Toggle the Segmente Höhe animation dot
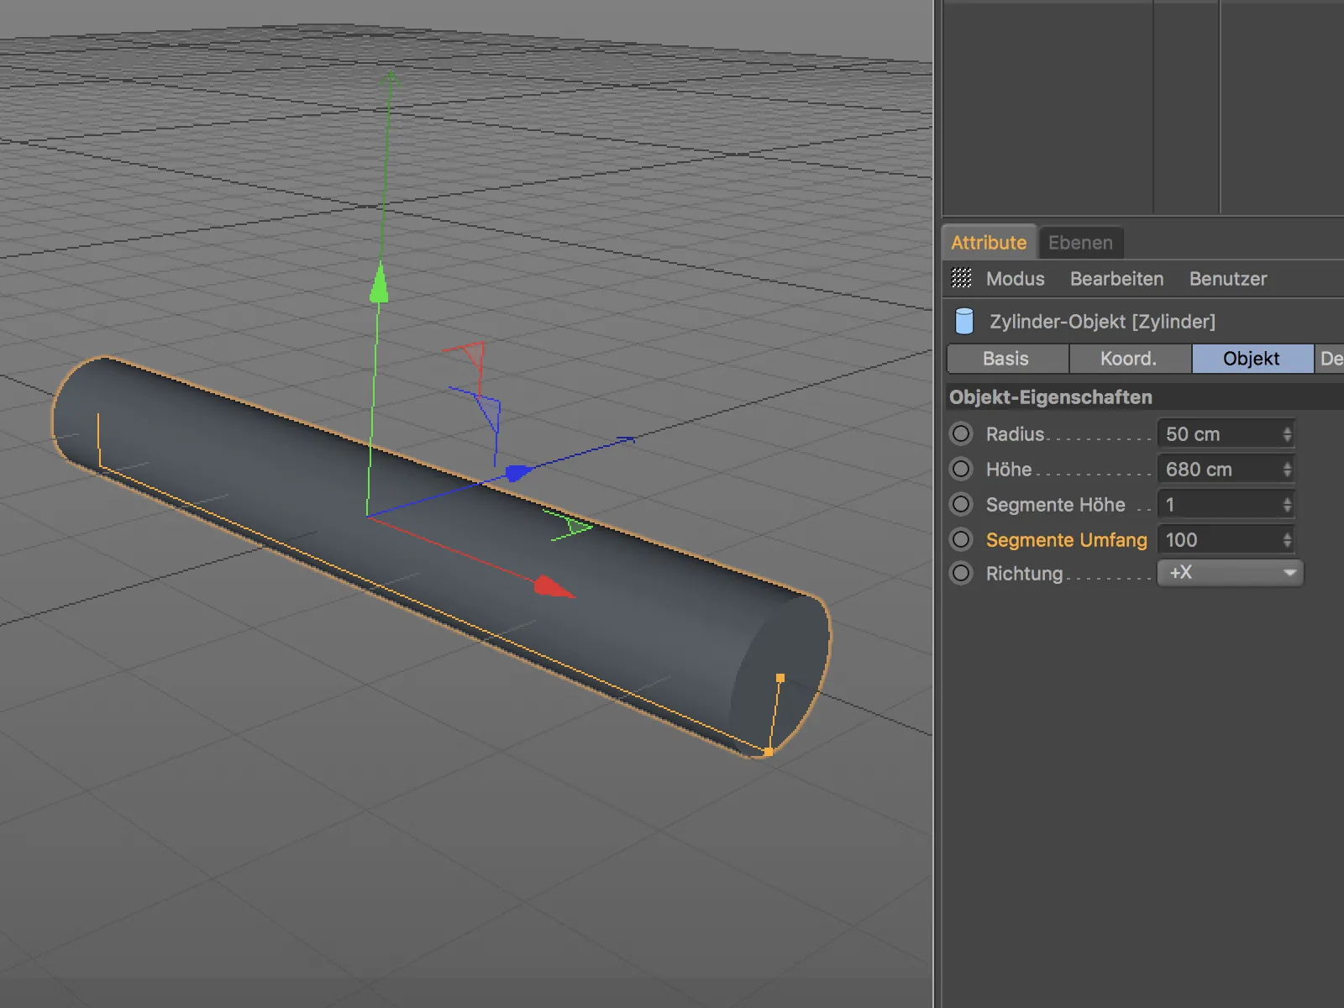The width and height of the screenshot is (1344, 1008). 961,504
